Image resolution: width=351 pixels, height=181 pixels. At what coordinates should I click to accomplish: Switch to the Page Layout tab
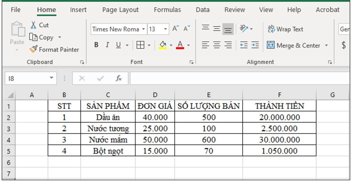[x=120, y=10]
